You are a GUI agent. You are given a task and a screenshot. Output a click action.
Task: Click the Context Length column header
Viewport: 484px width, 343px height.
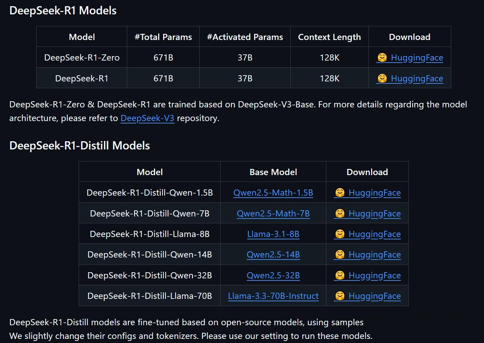pyautogui.click(x=329, y=37)
